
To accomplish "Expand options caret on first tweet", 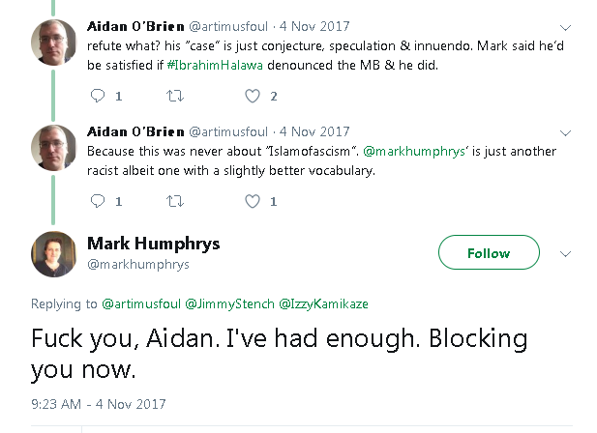I will pyautogui.click(x=565, y=27).
